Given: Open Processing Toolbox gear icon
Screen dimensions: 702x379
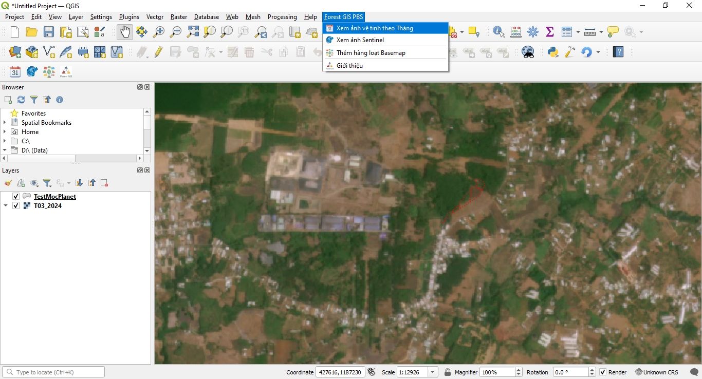Looking at the screenshot, I should (x=533, y=32).
